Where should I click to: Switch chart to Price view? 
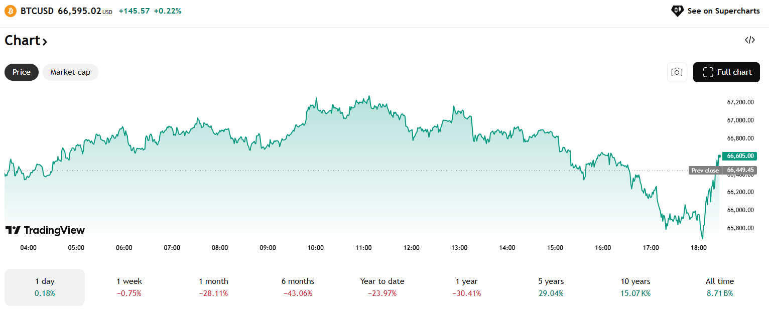pos(22,72)
